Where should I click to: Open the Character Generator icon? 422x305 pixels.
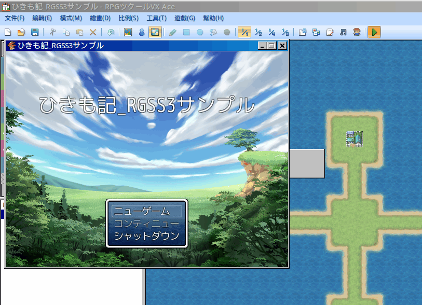(357, 33)
